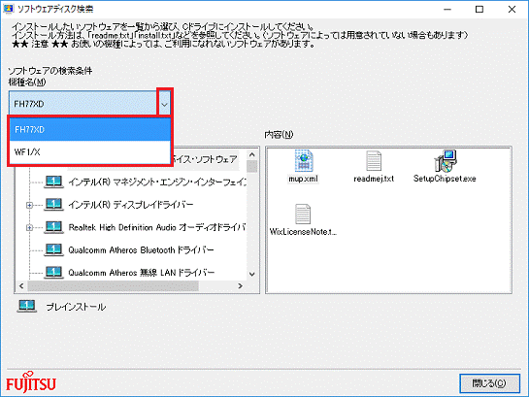Viewport: 529px width, 397px height.
Task: Expand the インテル(R) ディスプレイドライバー tree node
Action: coord(29,205)
